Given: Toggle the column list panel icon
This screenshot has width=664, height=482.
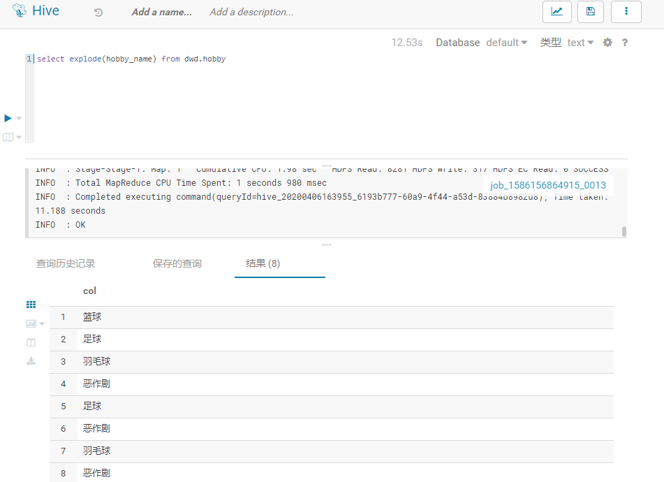Looking at the screenshot, I should 31,343.
